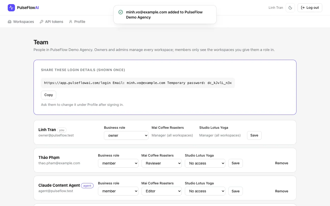This screenshot has width=330, height=206.
Task: Open Claude Content Agent's Business role dropdown
Action: [x=118, y=191]
